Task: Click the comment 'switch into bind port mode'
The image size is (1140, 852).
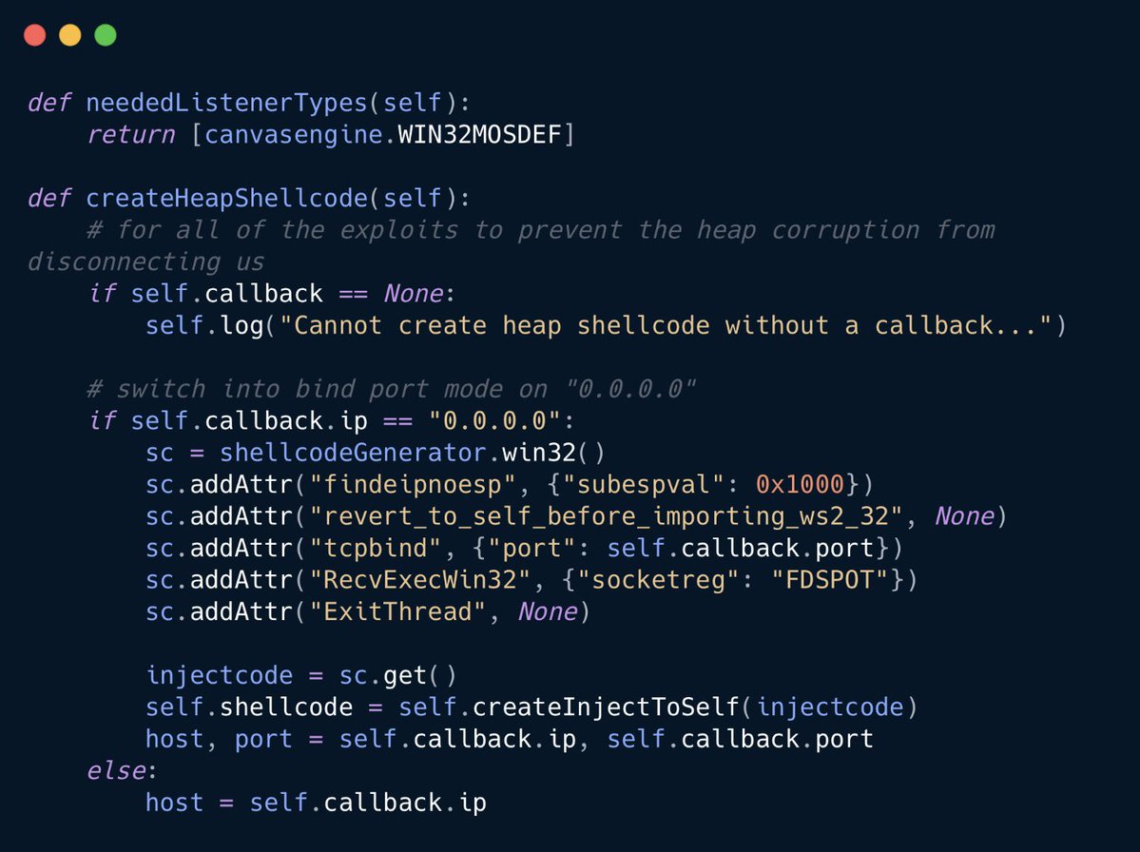Action: (x=391, y=389)
